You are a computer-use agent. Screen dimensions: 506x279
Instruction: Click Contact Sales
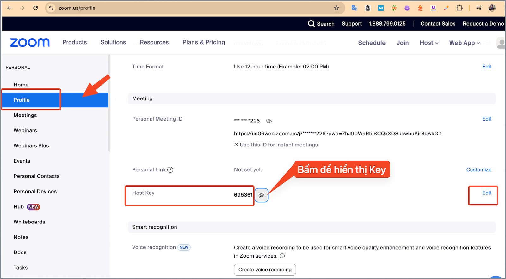pyautogui.click(x=438, y=24)
